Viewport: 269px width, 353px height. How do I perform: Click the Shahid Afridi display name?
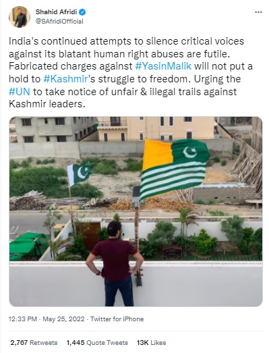click(56, 12)
